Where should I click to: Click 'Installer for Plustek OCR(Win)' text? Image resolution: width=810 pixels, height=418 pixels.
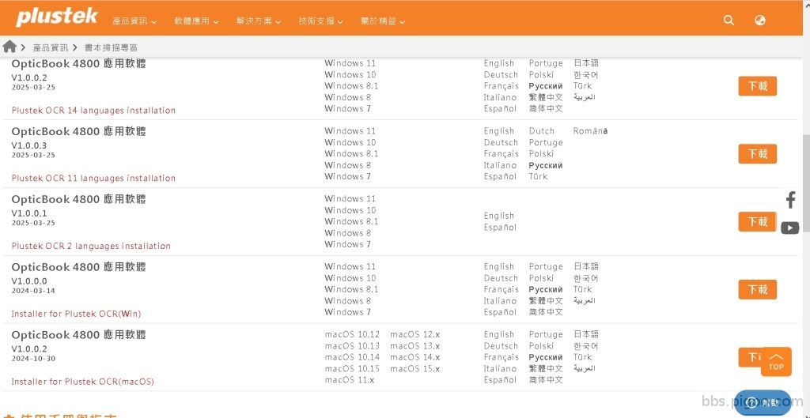click(76, 314)
